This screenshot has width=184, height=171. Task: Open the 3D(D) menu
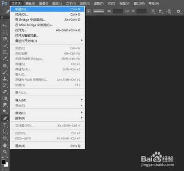(x=111, y=3)
